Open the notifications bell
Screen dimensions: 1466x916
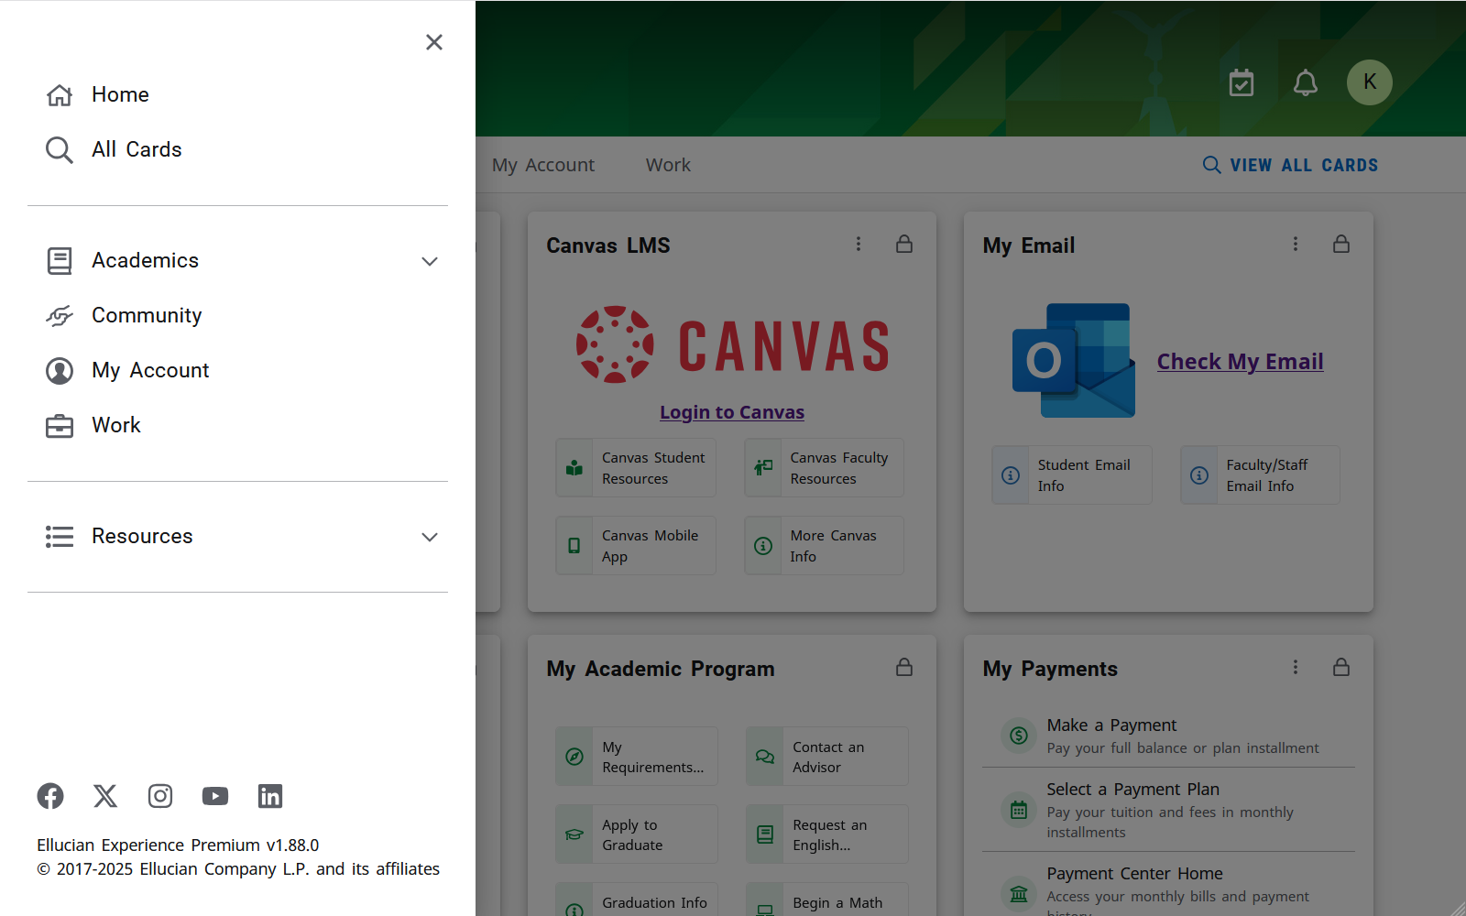[x=1306, y=82]
